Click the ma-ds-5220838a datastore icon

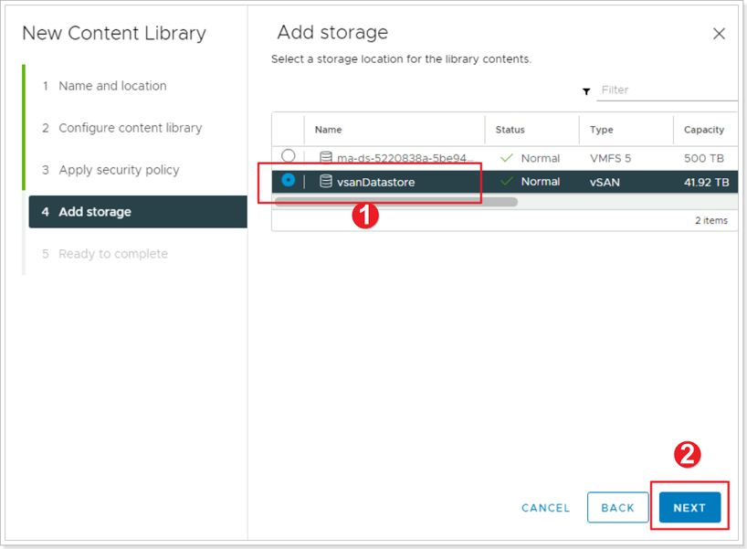[326, 157]
